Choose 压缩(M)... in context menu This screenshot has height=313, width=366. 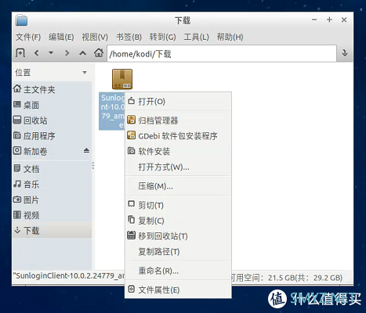[178, 186]
